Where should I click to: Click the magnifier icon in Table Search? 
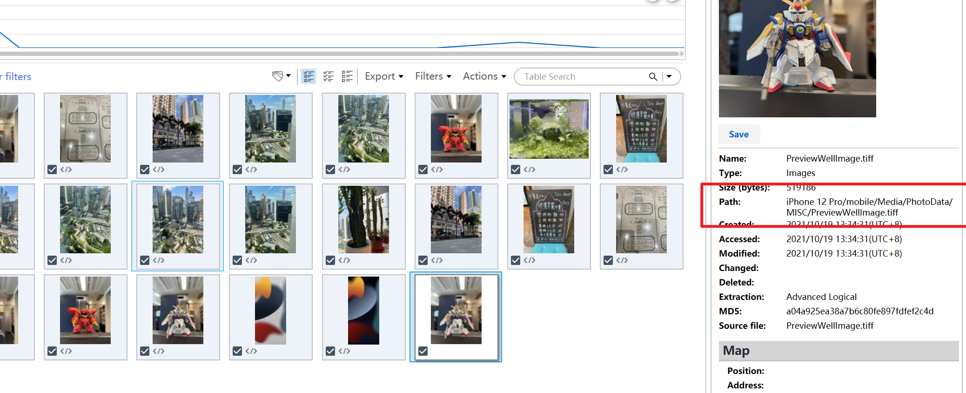(x=653, y=76)
